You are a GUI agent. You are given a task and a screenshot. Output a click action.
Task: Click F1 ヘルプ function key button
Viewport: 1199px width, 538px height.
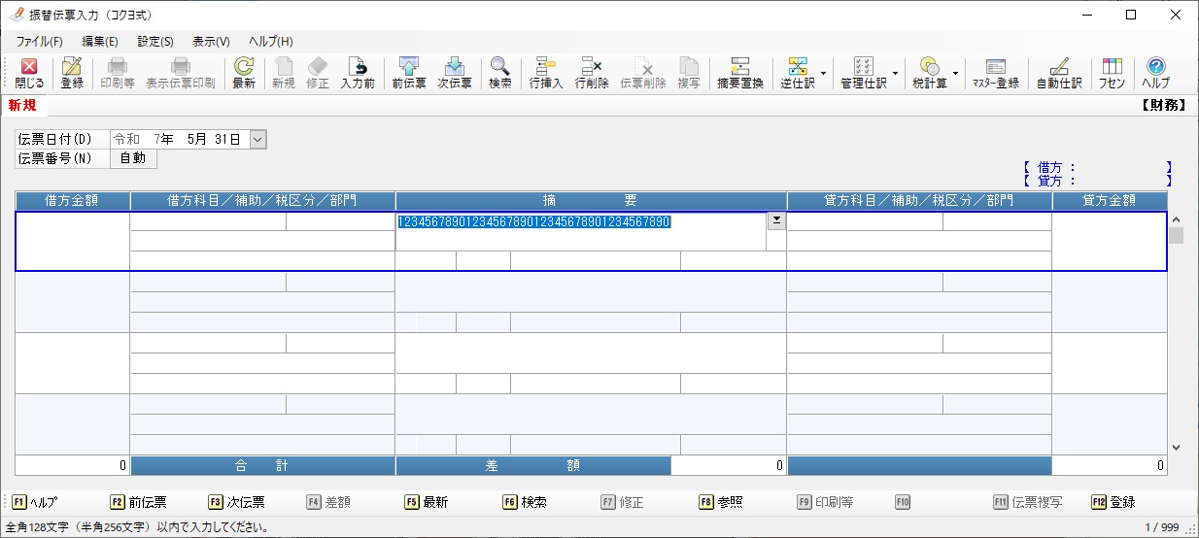(x=34, y=502)
